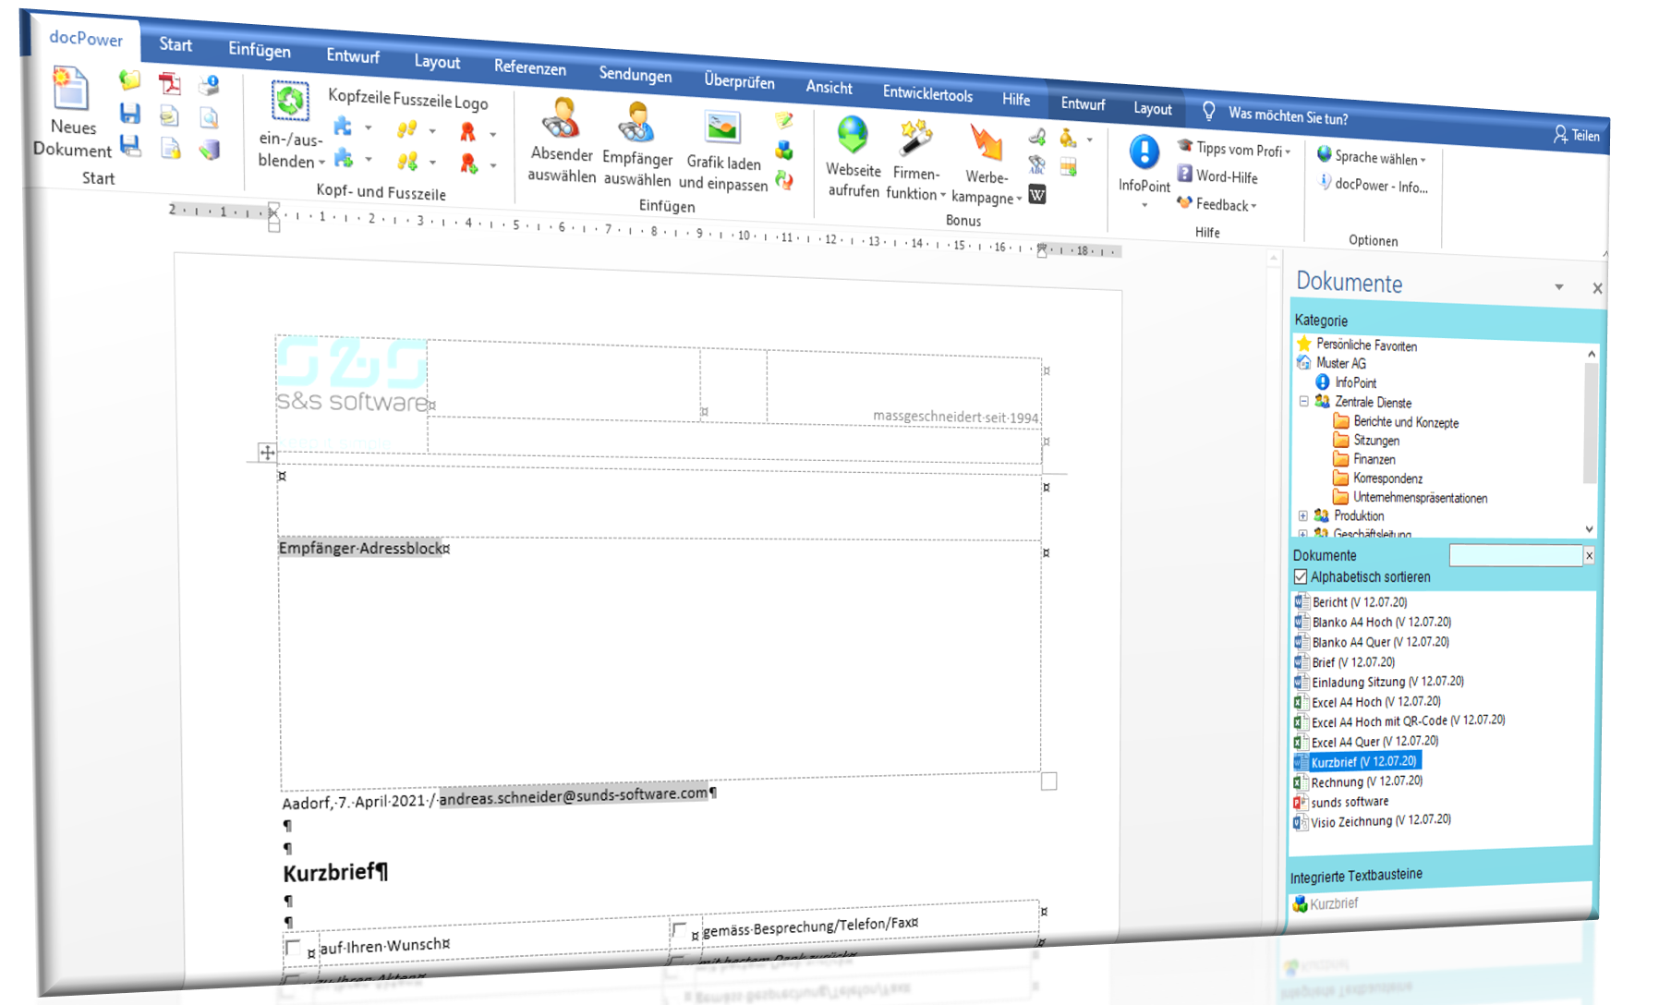Open the Empfänger auswählen tool

(x=637, y=139)
